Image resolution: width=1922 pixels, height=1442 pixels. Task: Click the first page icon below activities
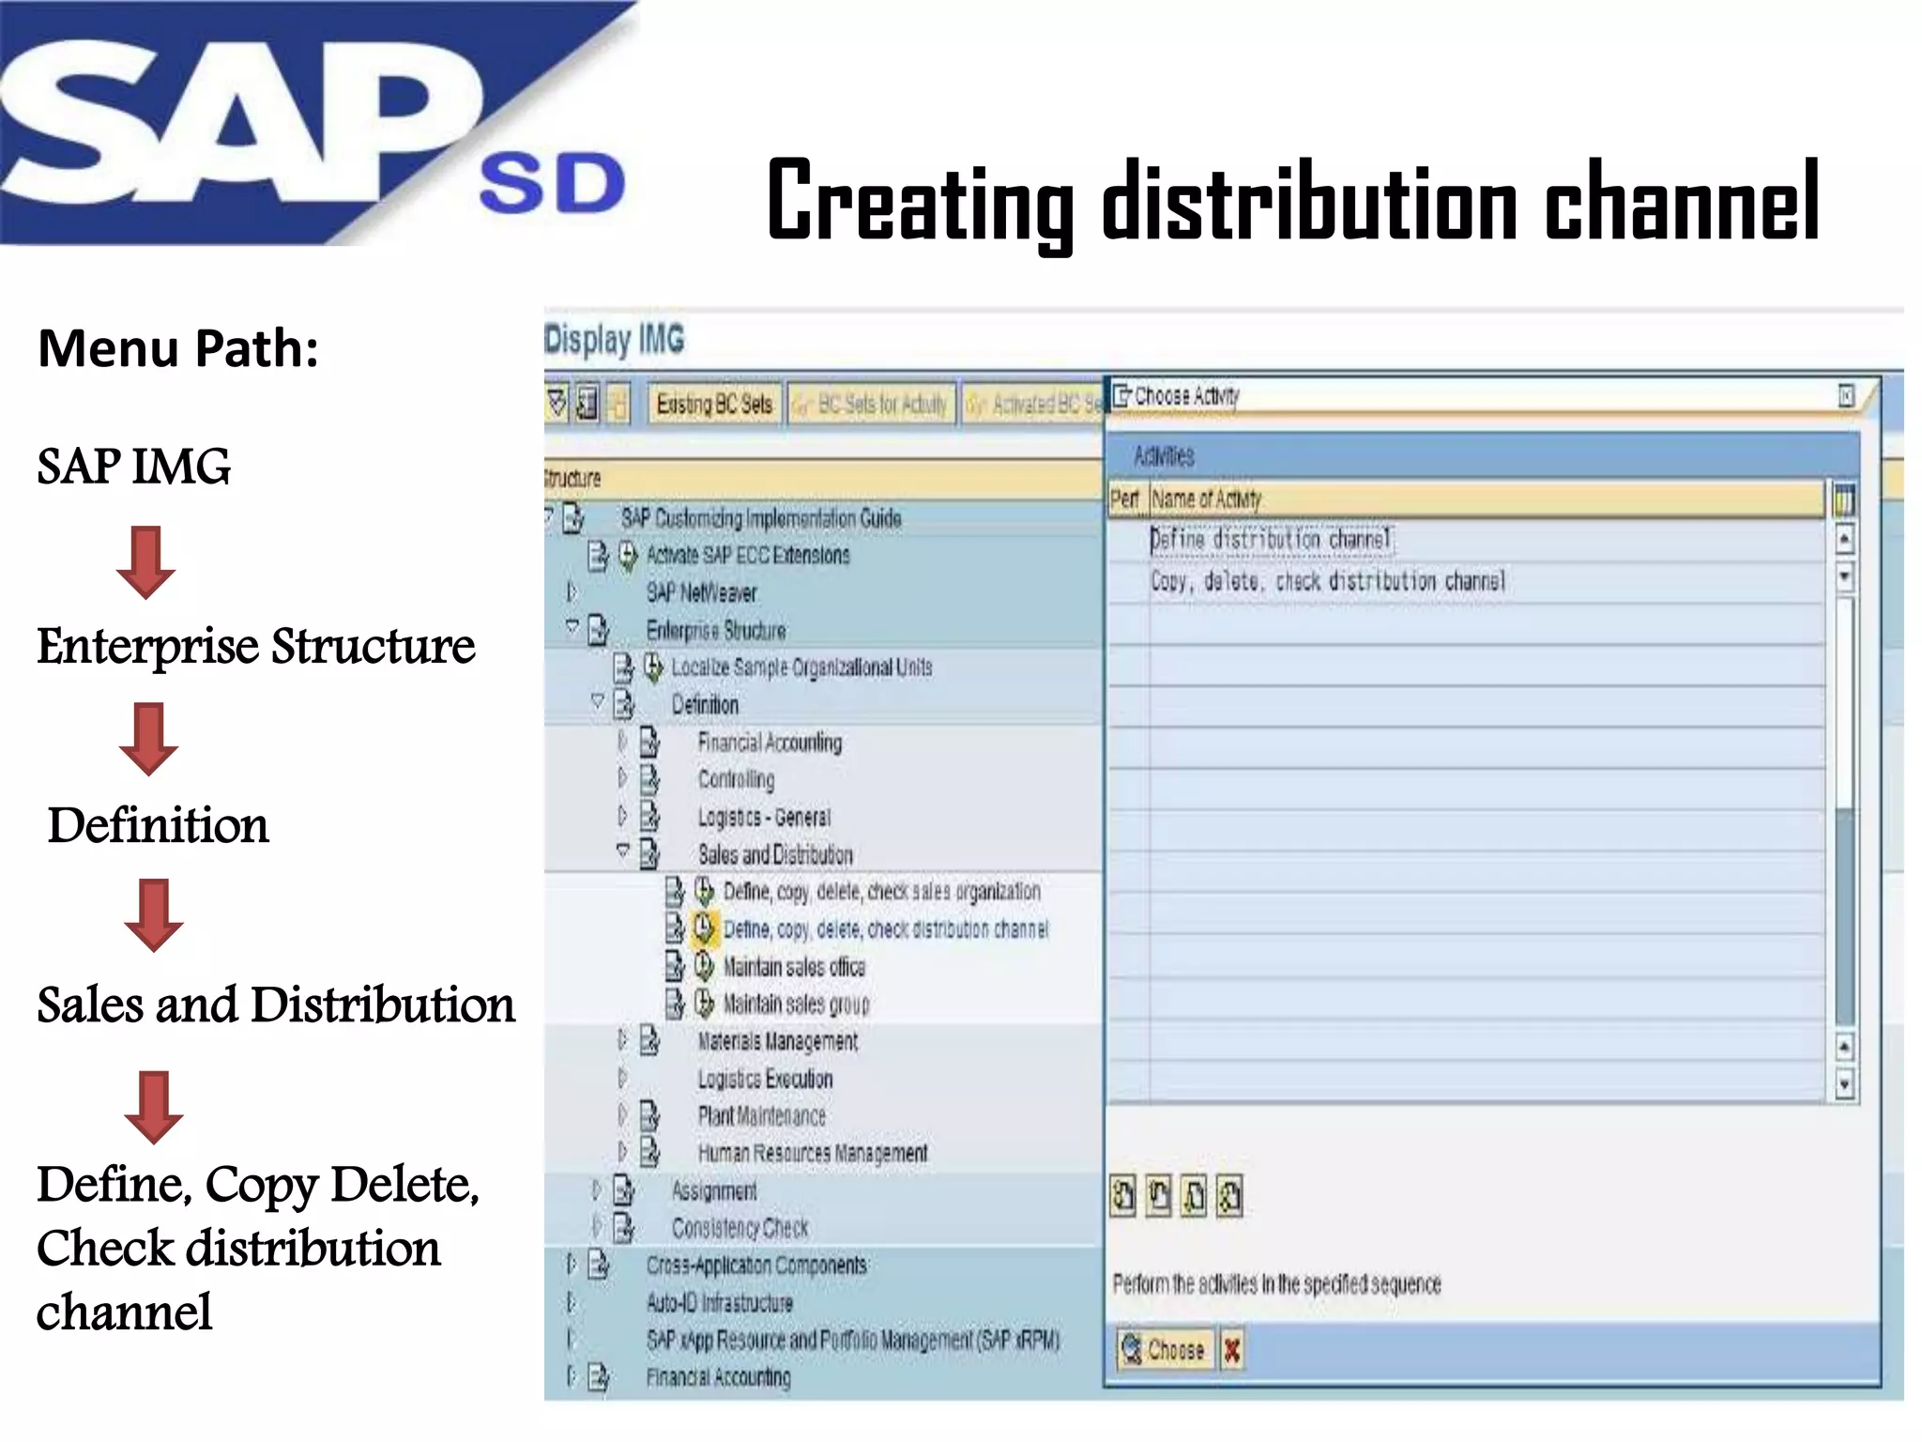click(1122, 1196)
